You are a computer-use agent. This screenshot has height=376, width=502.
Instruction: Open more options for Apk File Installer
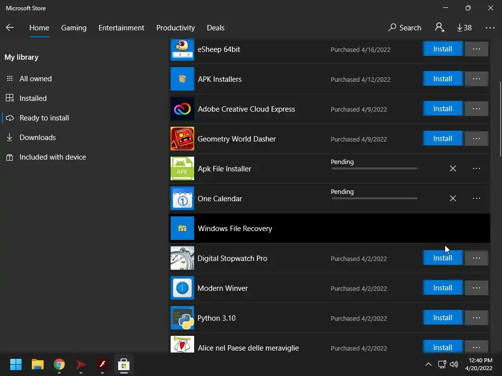coord(477,168)
